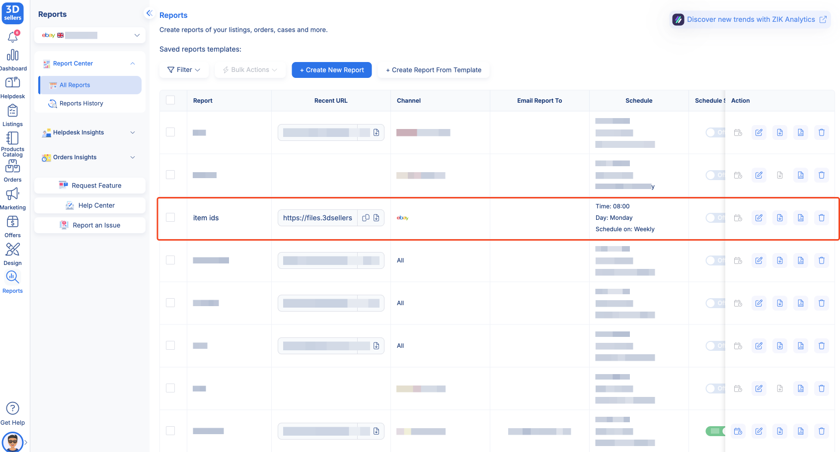The height and width of the screenshot is (452, 840).
Task: Check the checkbox on the item ids row
Action: [x=171, y=216]
